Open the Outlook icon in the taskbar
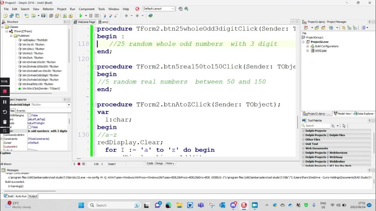The width and height of the screenshot is (376, 211). (222, 205)
